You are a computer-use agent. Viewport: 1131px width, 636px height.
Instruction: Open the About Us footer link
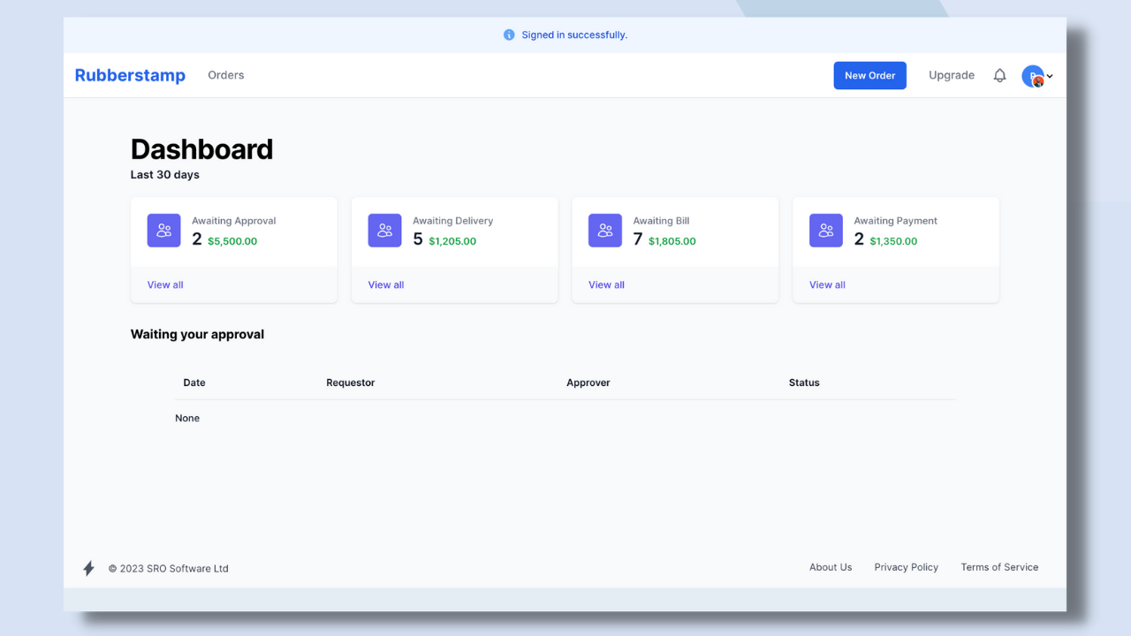(831, 567)
